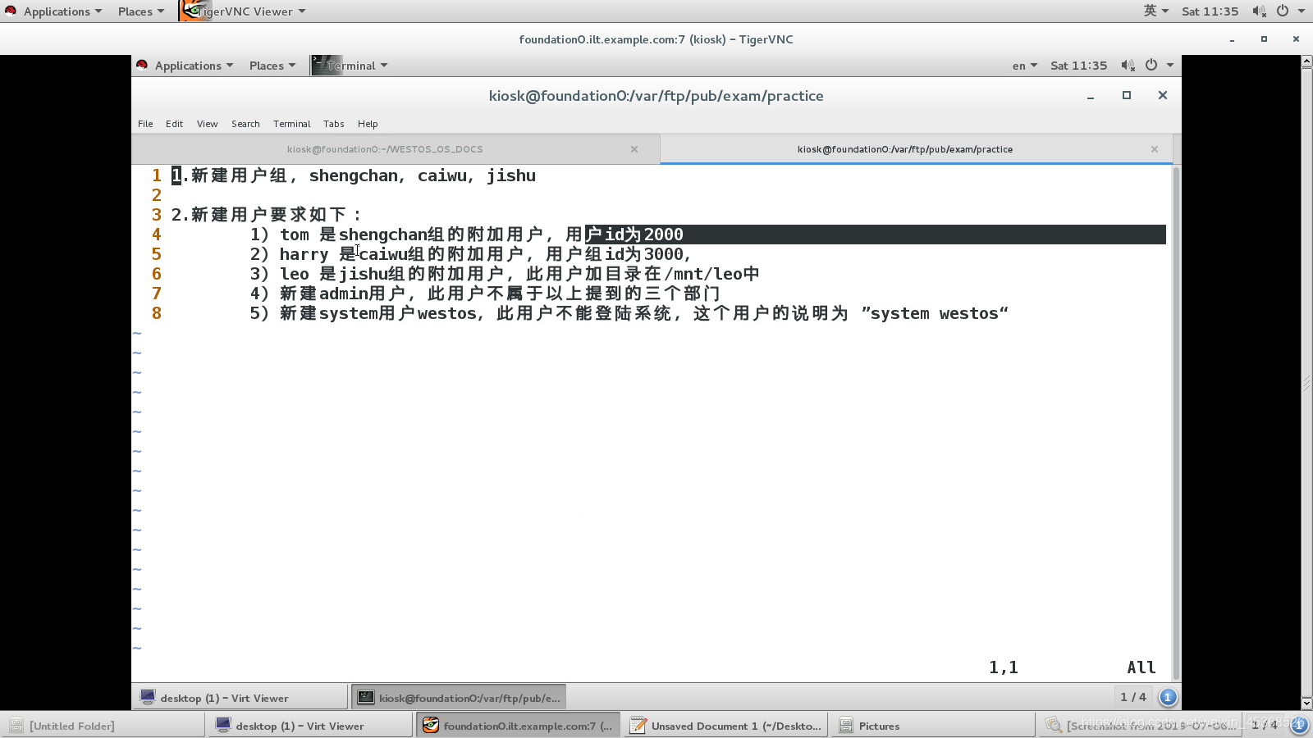Screen dimensions: 1313x738
Task: Open the en input language dropdown
Action: coord(1024,66)
